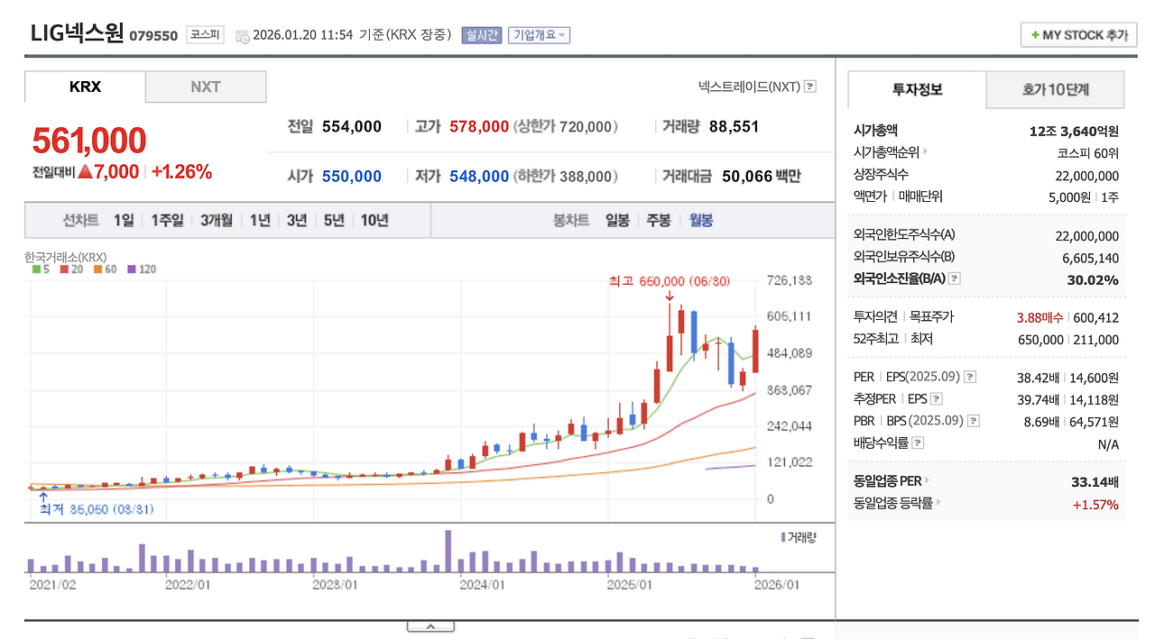Click the 최고 660,000 (06/30) chart marker
The width and height of the screenshot is (1155, 639).
pos(668,282)
